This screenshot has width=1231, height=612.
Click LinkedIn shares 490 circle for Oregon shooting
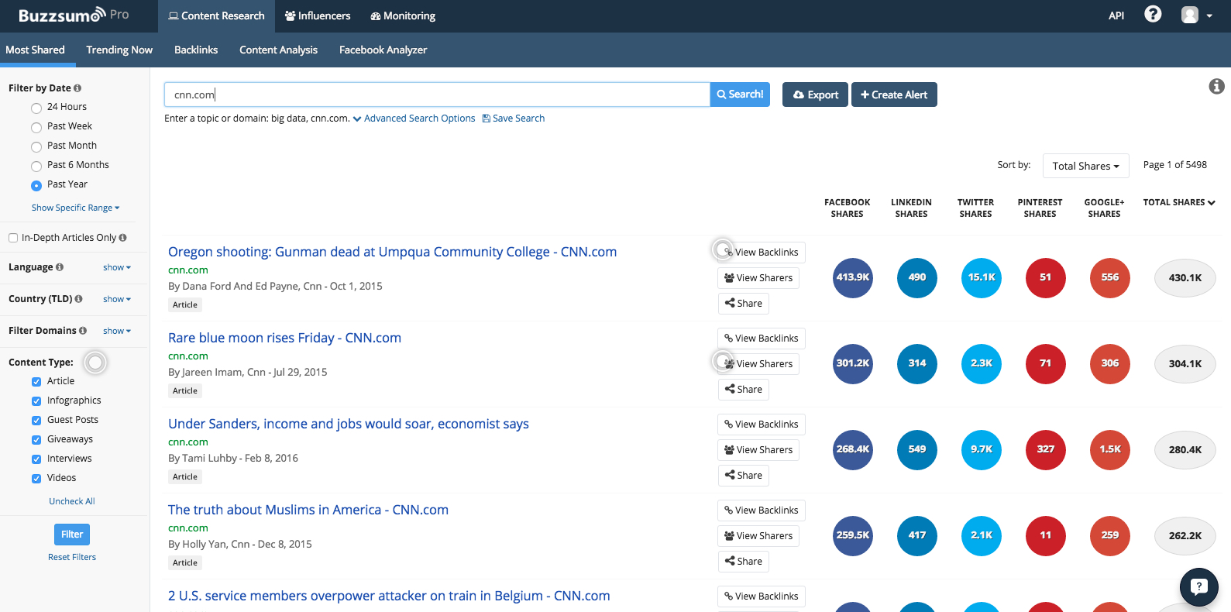pyautogui.click(x=917, y=277)
